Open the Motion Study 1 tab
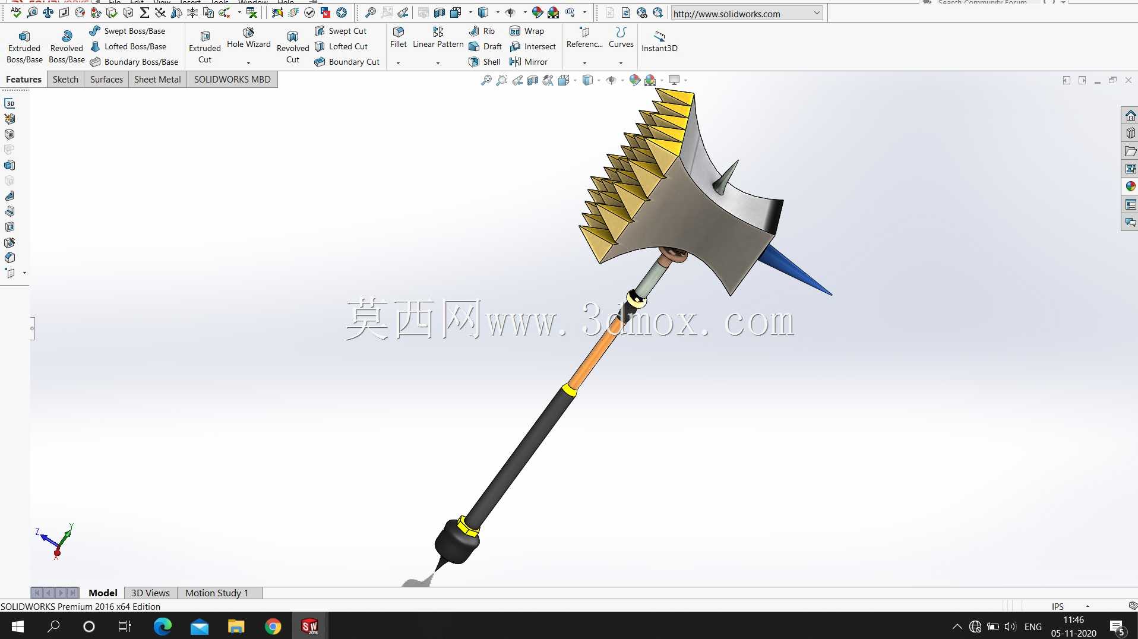Screen dimensions: 1138x639 [217, 593]
